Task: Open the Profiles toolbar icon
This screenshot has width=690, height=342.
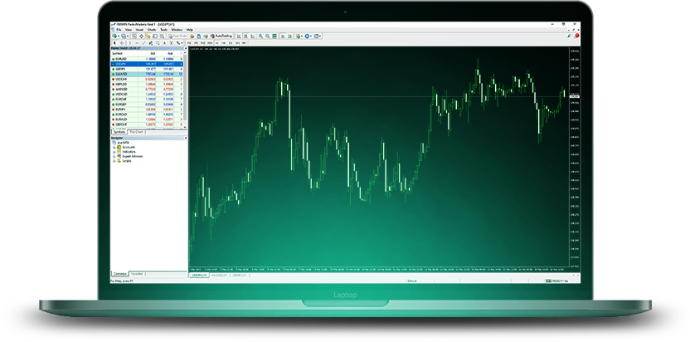Action: pyautogui.click(x=124, y=37)
